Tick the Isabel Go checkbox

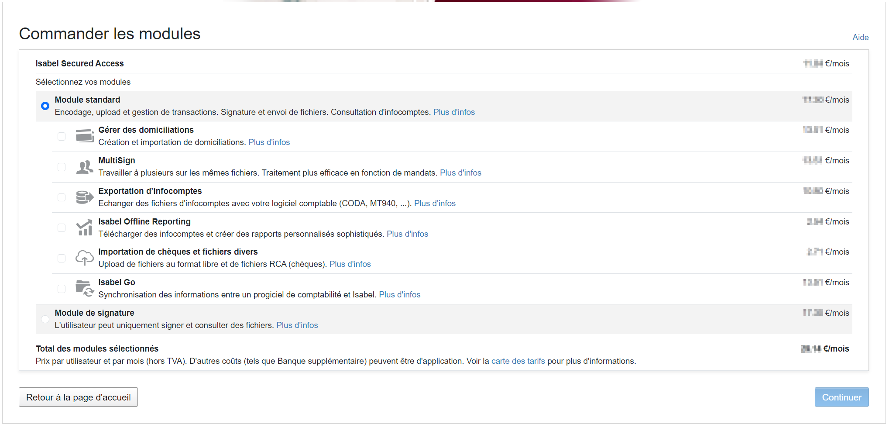click(62, 289)
